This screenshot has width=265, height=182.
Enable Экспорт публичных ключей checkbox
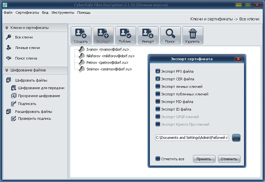(158, 94)
